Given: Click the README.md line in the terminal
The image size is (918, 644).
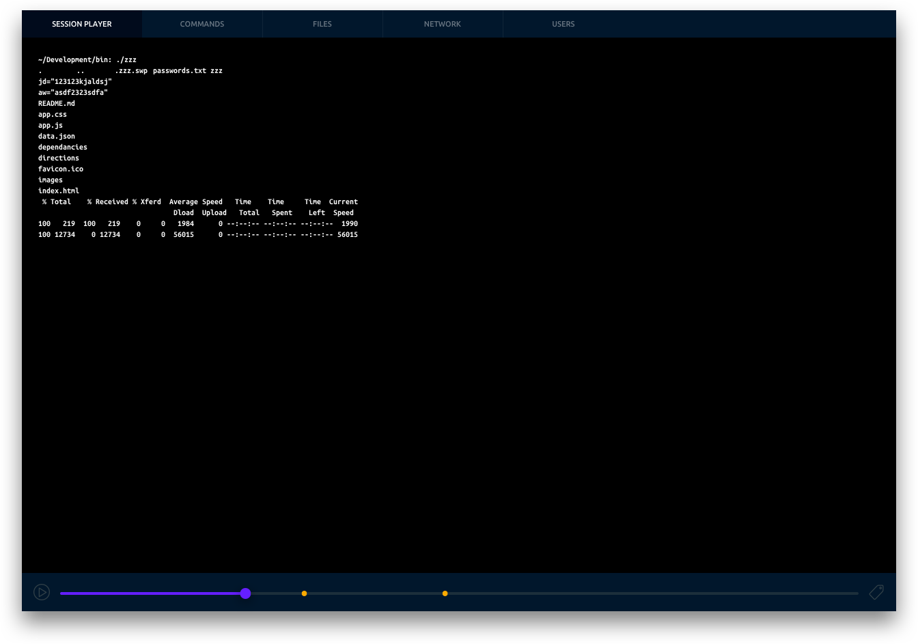Looking at the screenshot, I should click(57, 104).
